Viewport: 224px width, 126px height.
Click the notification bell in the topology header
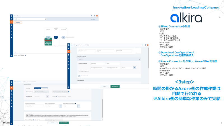(x=92, y=16)
